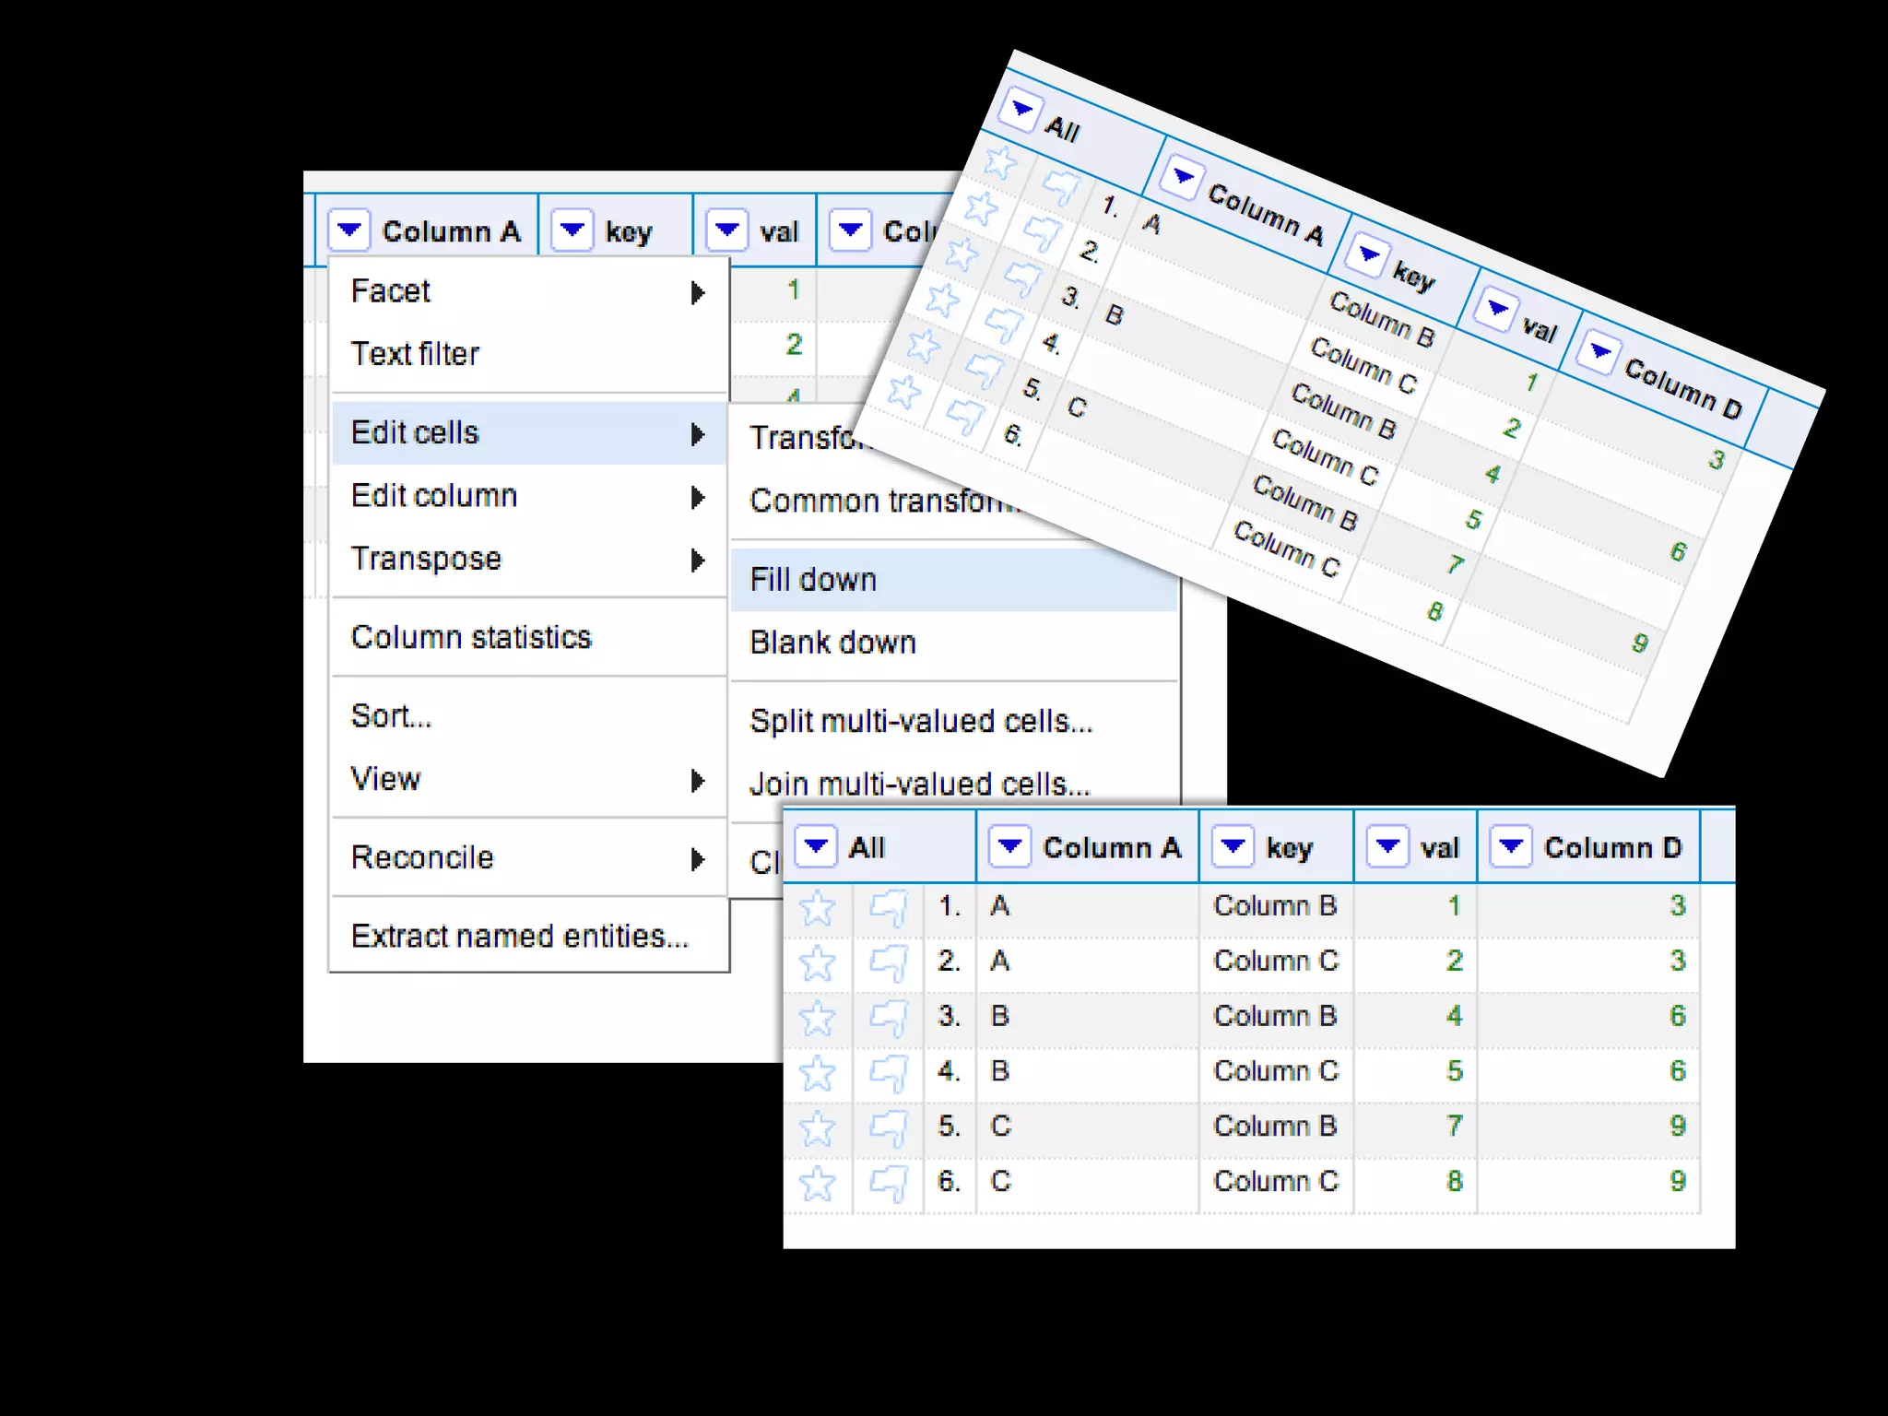Viewport: 1888px width, 1416px height.
Task: Expand the Facet submenu arrow
Action: (698, 292)
